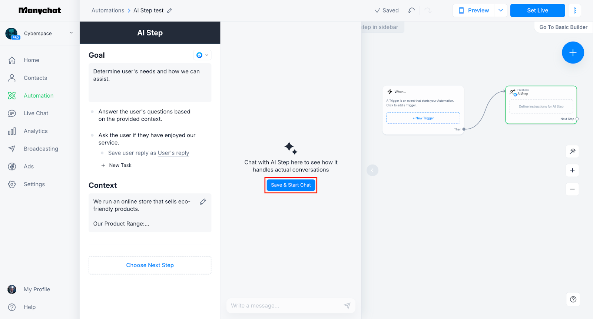Click the magic wand auto-arrange icon
The image size is (593, 319).
[573, 151]
